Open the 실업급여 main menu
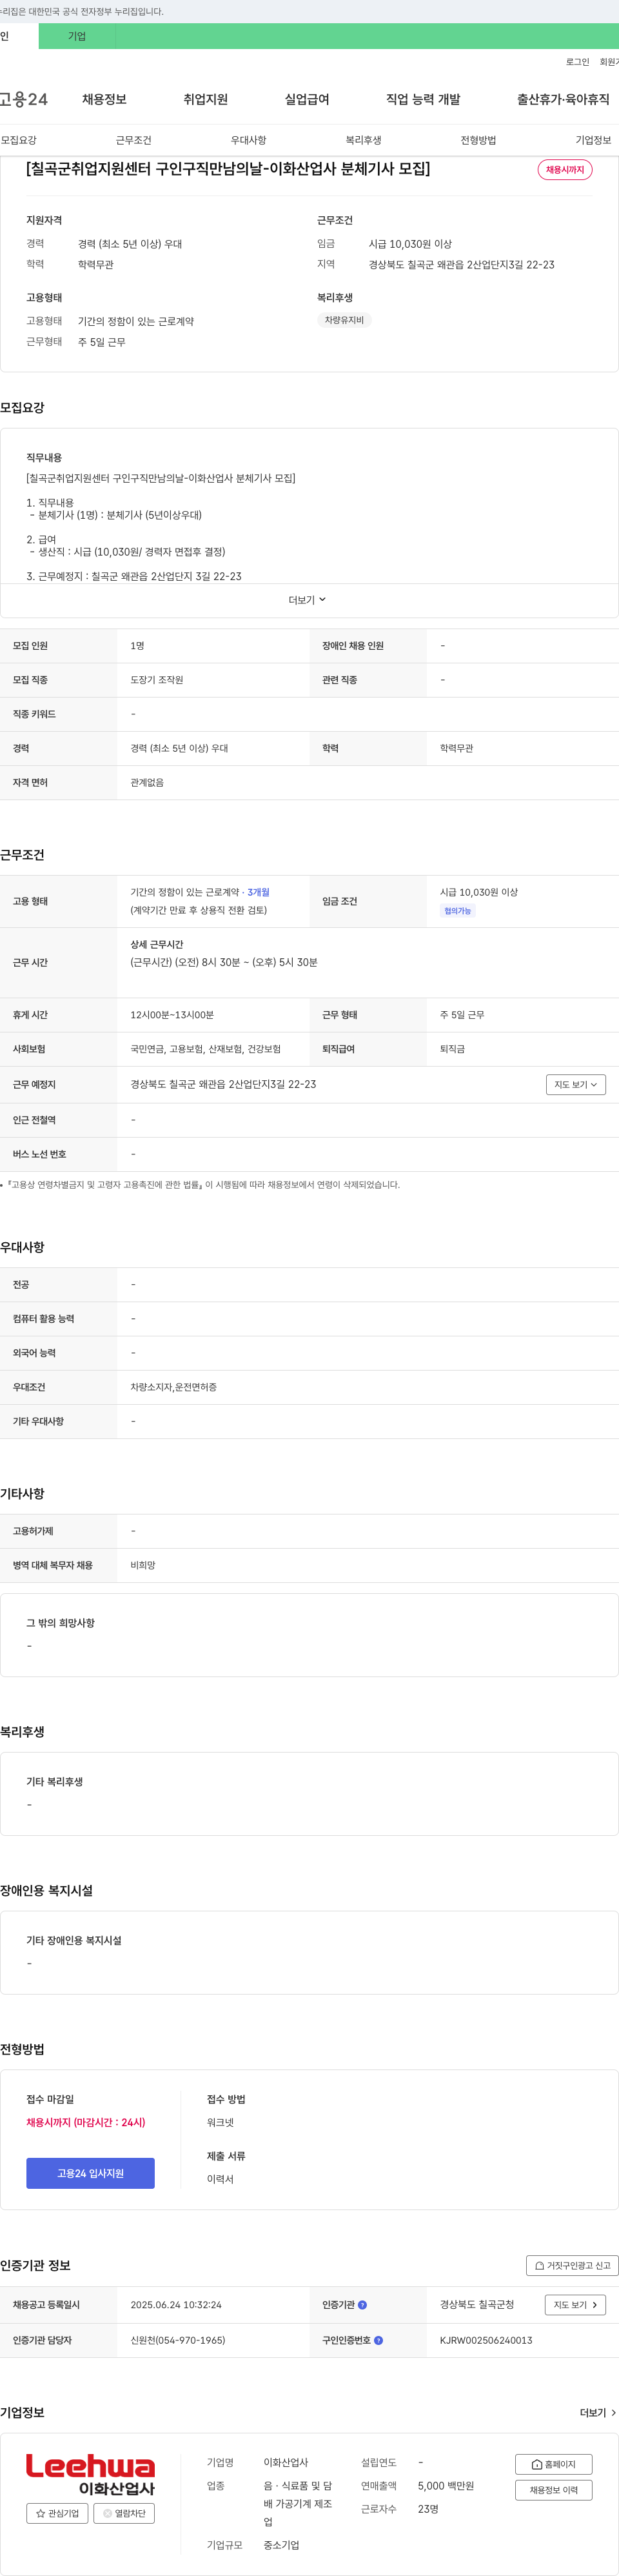The width and height of the screenshot is (619, 2576). [x=307, y=99]
